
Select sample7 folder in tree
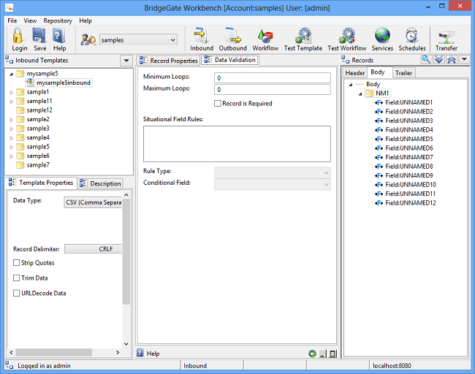pyautogui.click(x=33, y=165)
